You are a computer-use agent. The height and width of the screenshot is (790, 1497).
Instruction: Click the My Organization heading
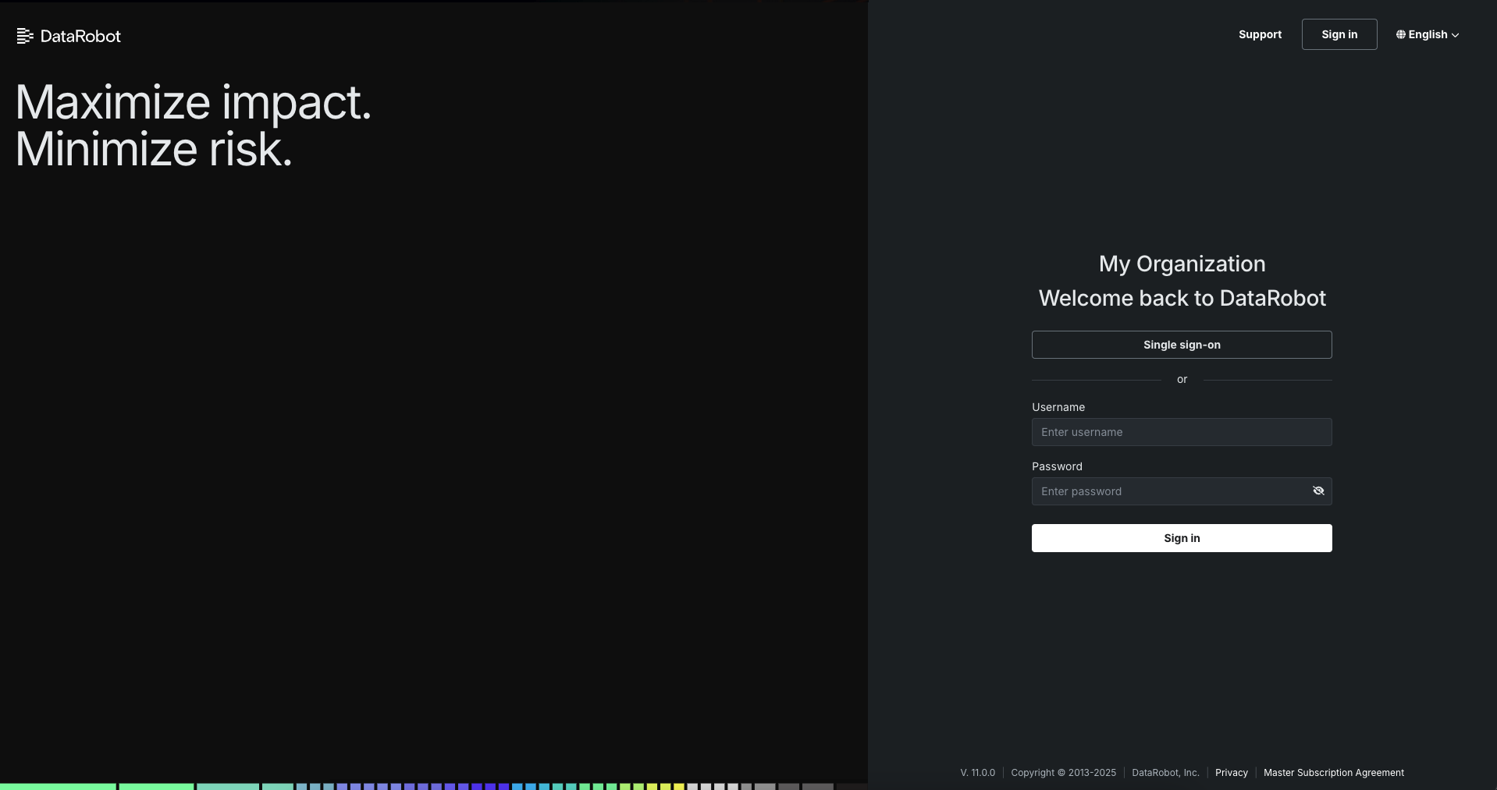(1182, 264)
